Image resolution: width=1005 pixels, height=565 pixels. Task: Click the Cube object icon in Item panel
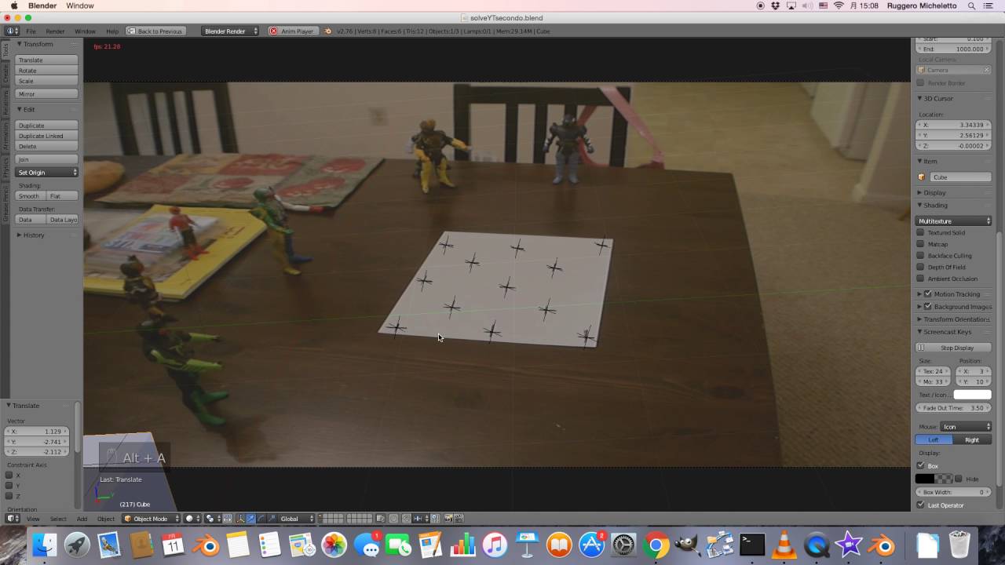[x=922, y=177]
